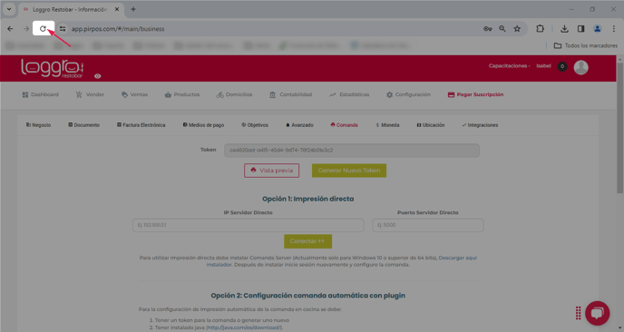
Task: Switch to the Factura Electrónica tab
Action: pos(141,125)
